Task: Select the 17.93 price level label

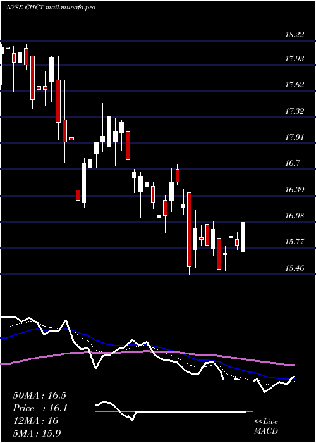Action: pyautogui.click(x=295, y=59)
